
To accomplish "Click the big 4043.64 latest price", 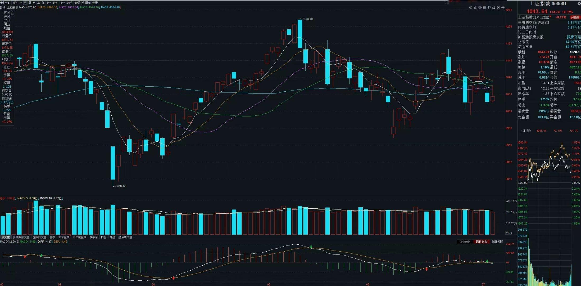I will coord(537,11).
